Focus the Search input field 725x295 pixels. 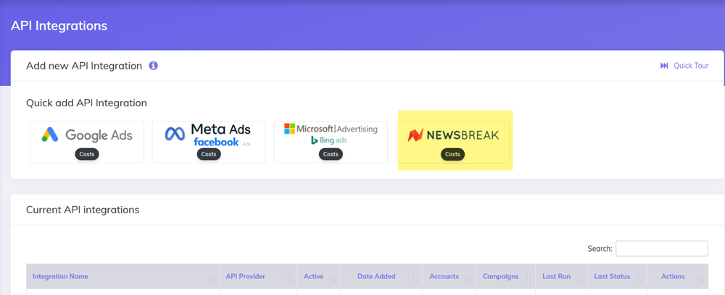click(662, 249)
